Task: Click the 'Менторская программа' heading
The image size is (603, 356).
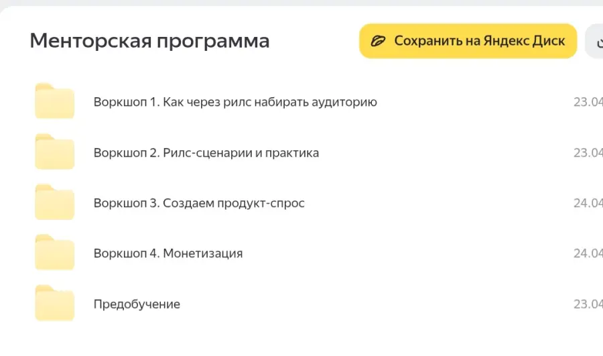Action: click(149, 41)
